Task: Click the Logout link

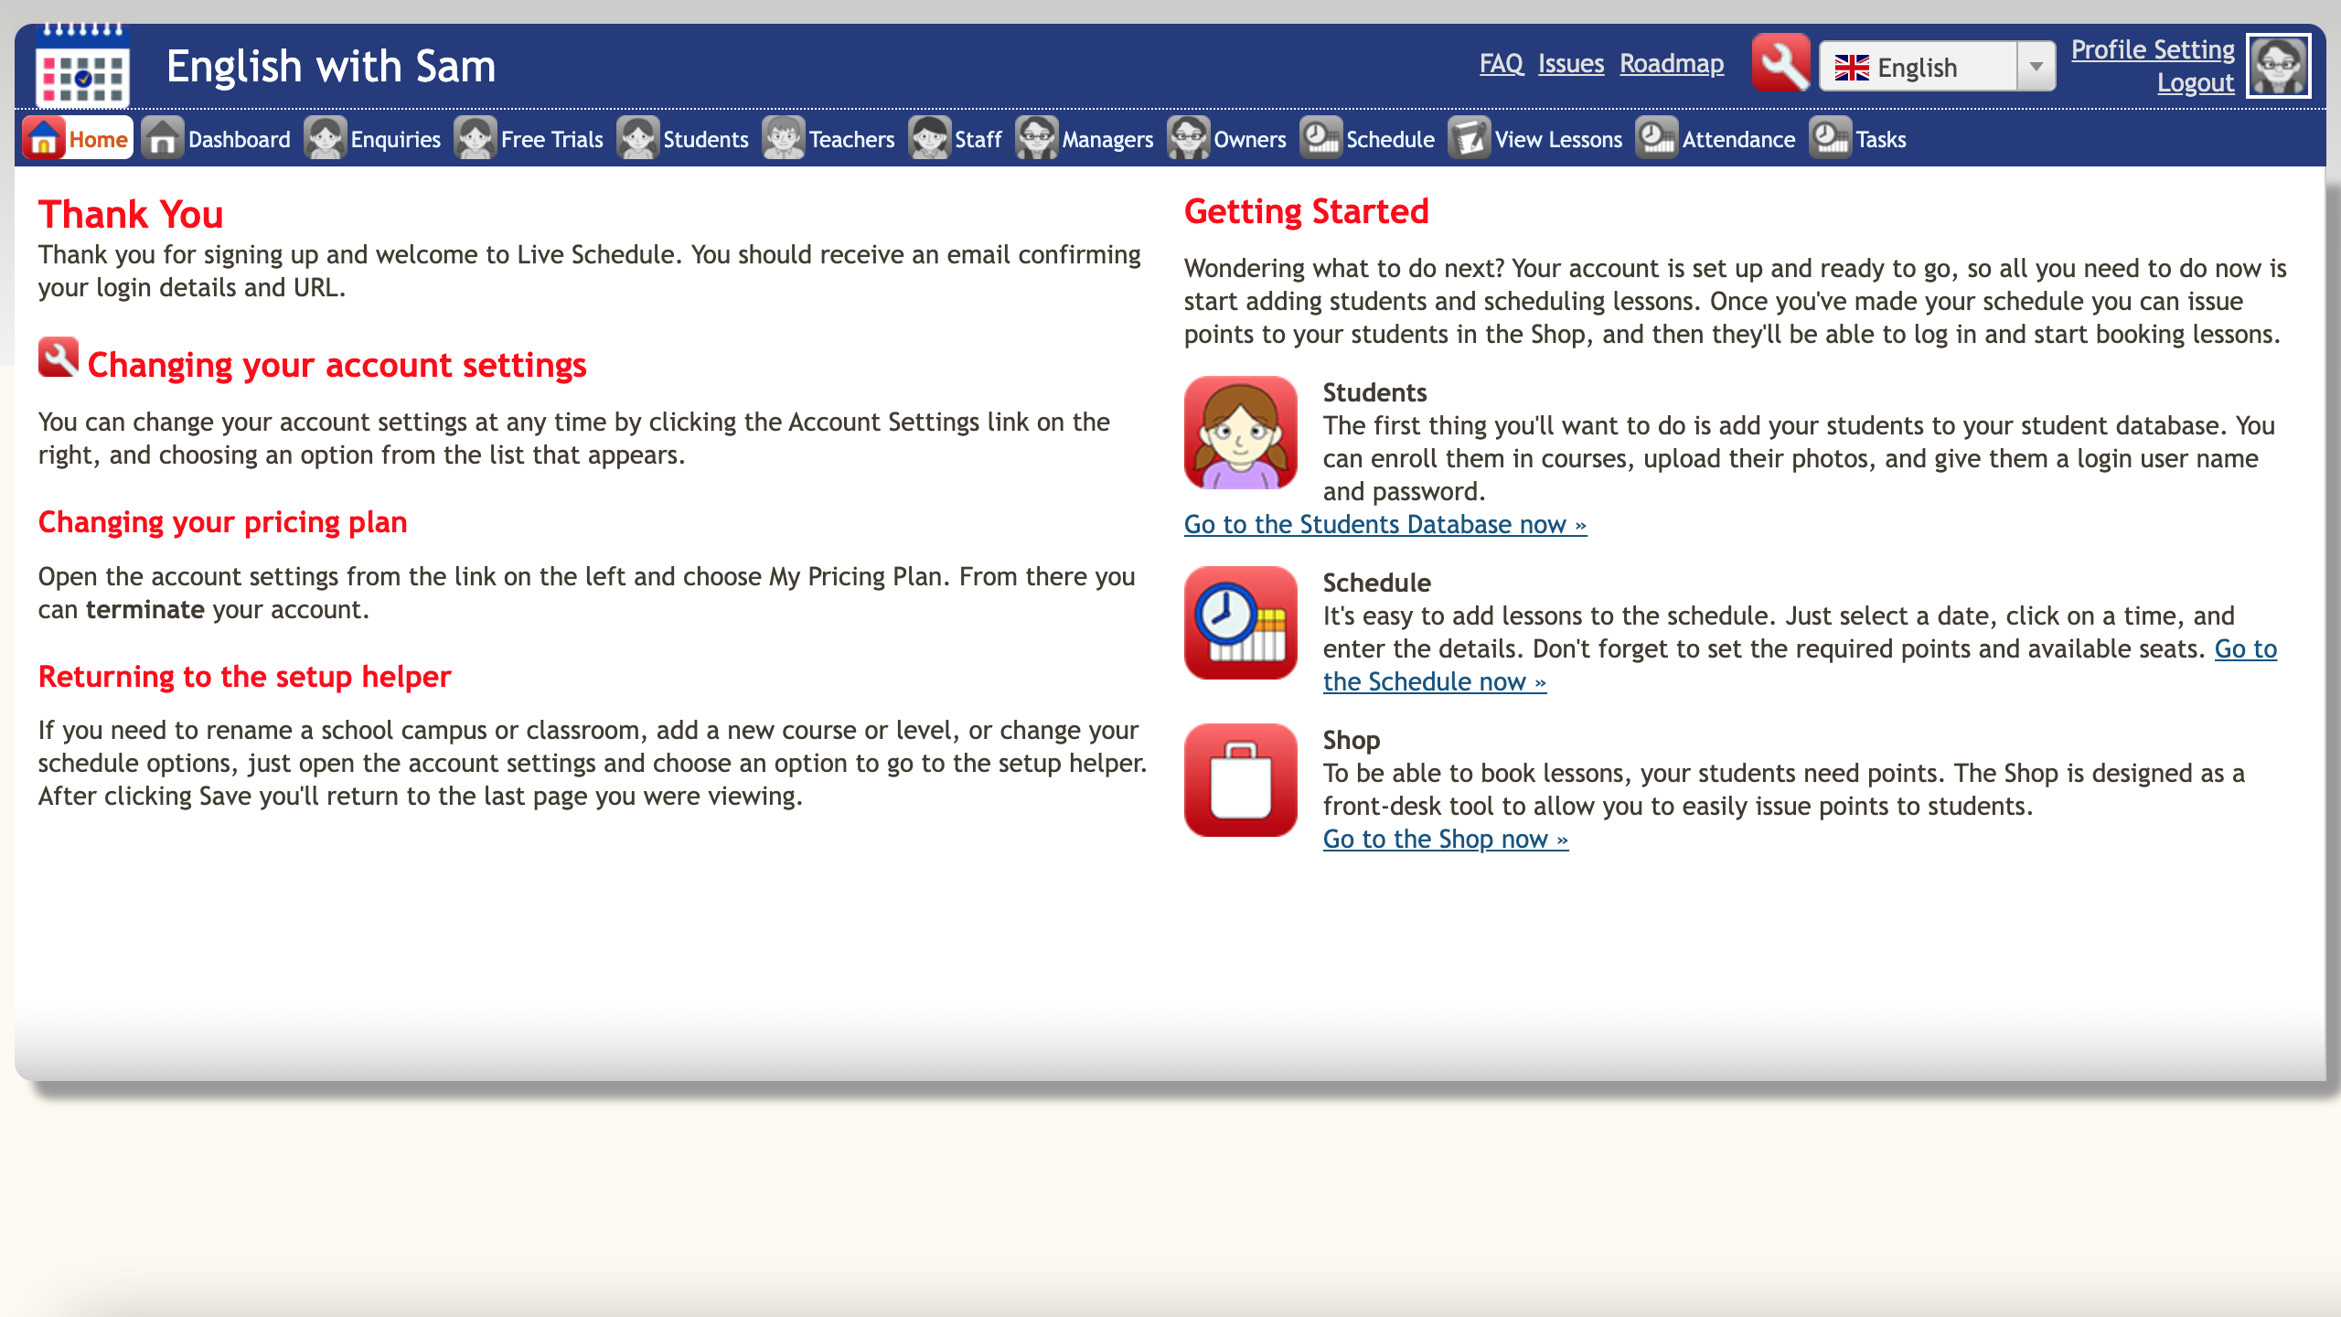Action: click(x=2195, y=82)
